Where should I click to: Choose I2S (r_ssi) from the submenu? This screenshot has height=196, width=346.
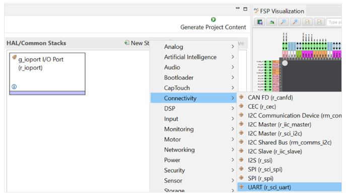click(x=289, y=160)
